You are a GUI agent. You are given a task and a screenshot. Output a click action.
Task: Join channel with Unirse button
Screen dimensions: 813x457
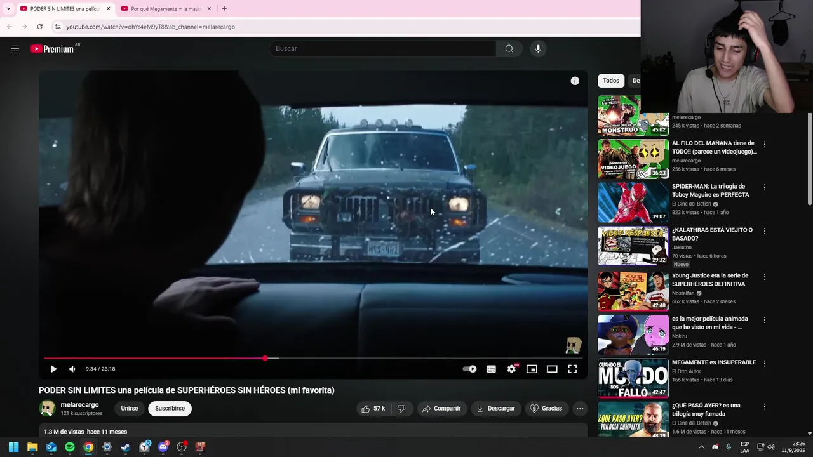click(130, 409)
